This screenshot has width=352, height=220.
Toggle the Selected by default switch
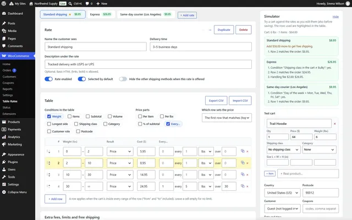point(82,79)
